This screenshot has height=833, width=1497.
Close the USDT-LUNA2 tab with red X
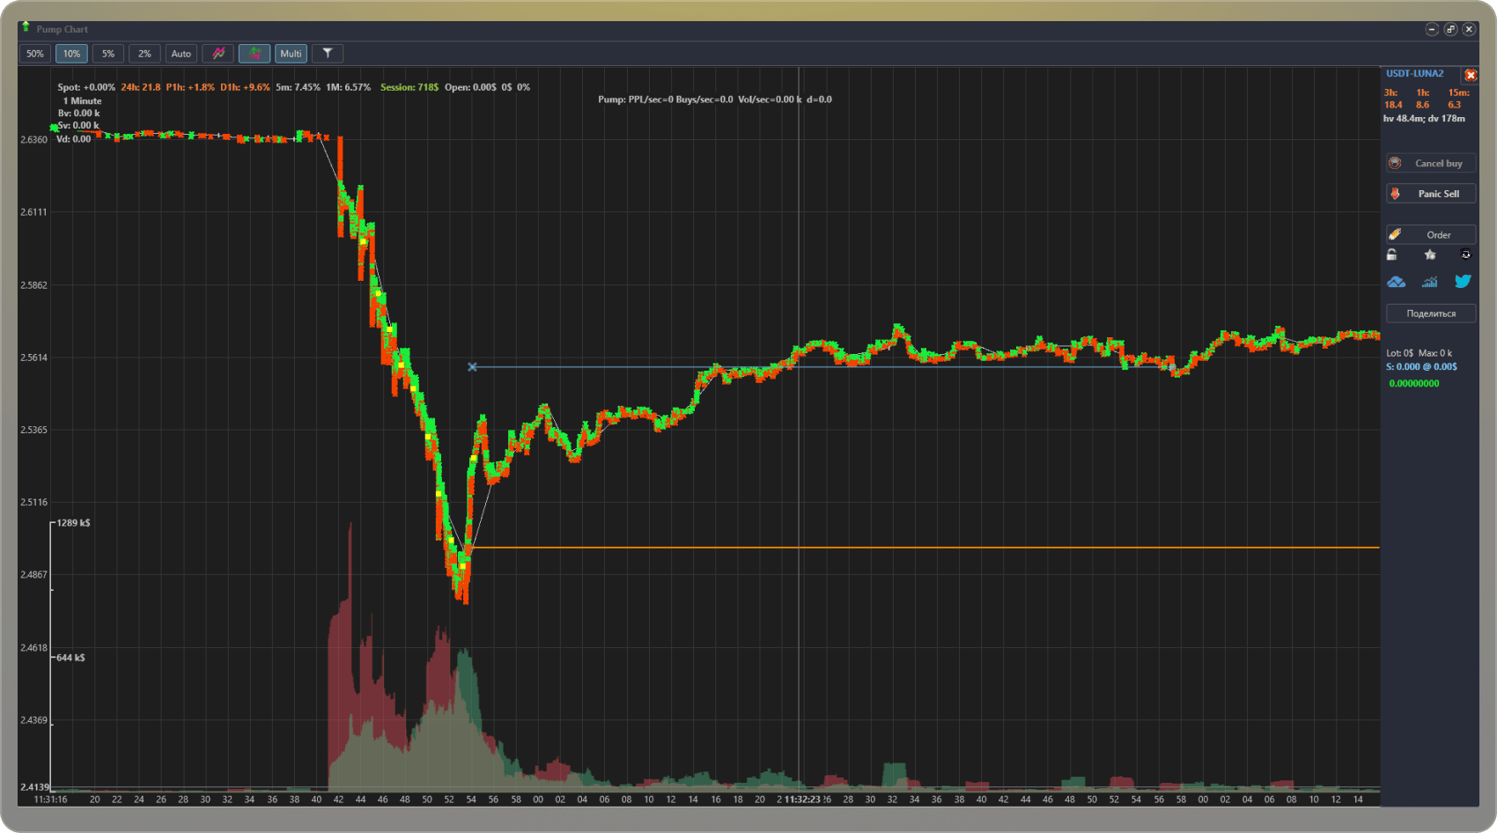click(x=1470, y=76)
